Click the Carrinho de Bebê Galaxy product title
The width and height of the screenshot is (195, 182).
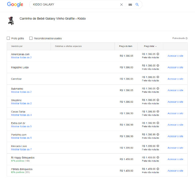coord(53,19)
